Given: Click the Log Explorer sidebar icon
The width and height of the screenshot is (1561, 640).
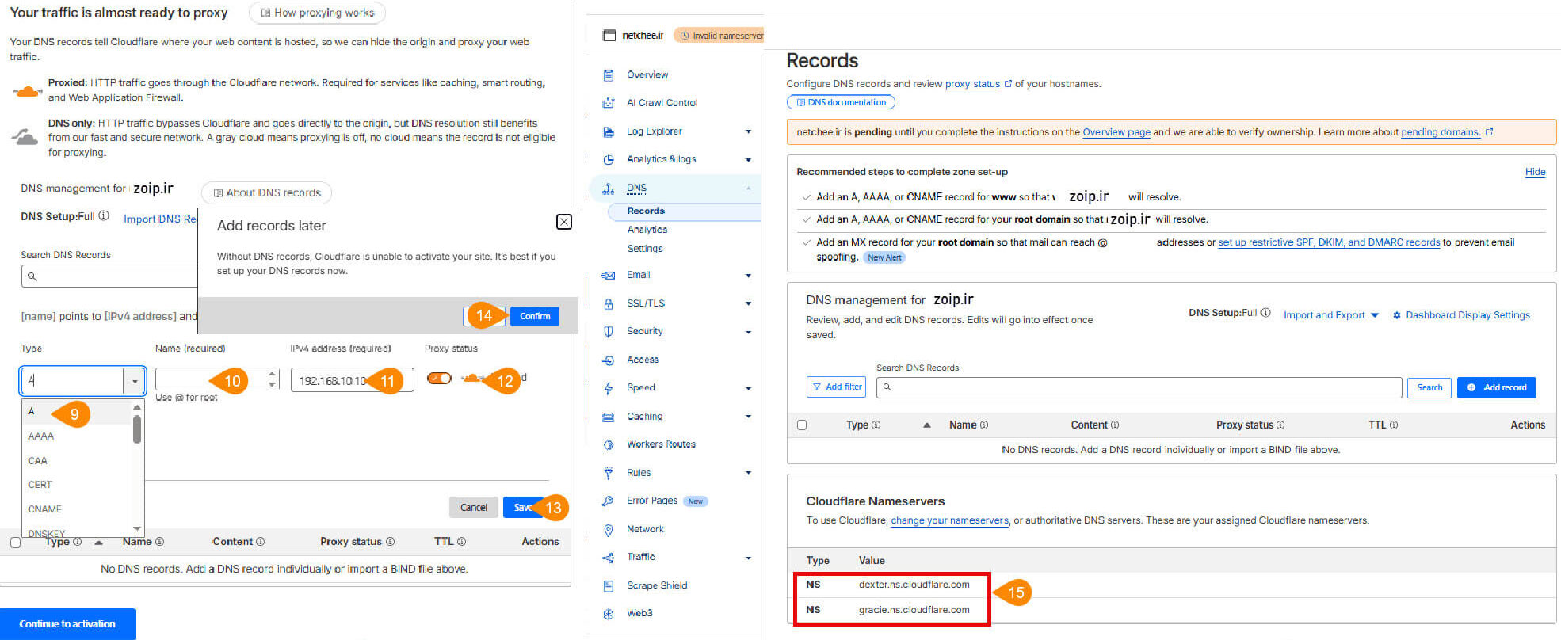Looking at the screenshot, I should (609, 131).
